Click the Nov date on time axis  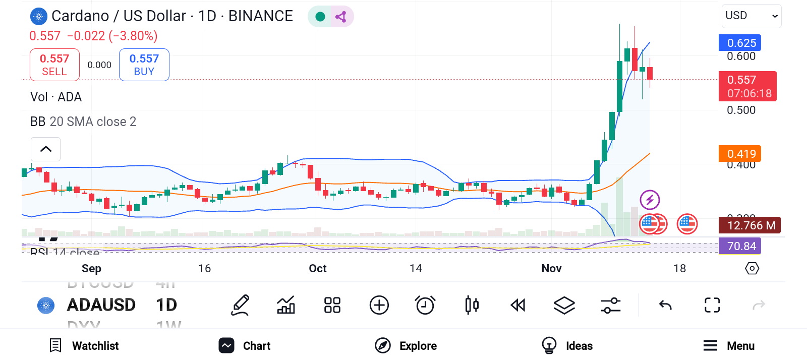point(551,268)
